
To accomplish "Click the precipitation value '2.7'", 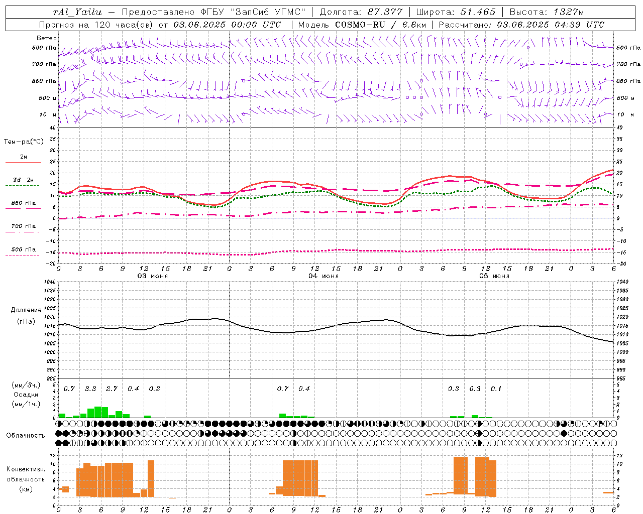I will pos(112,389).
